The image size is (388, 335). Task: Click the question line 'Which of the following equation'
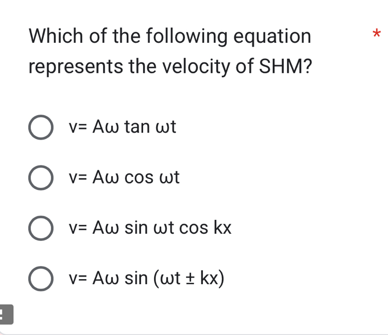pos(170,36)
